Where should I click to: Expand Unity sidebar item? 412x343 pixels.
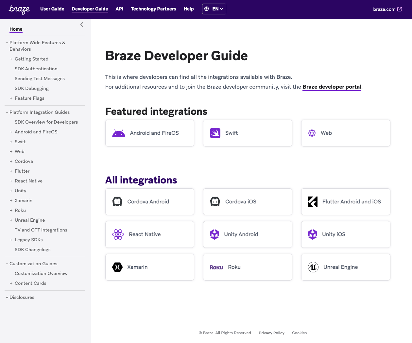pos(11,191)
